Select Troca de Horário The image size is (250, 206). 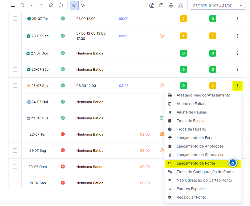pos(203,129)
